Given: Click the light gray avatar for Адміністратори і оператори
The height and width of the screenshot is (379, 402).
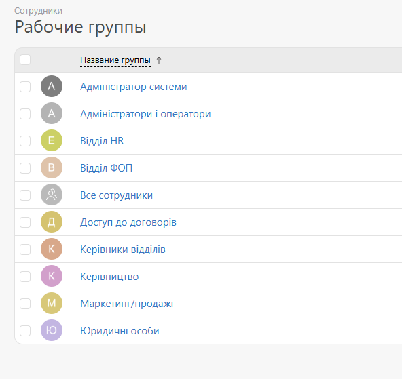Looking at the screenshot, I should coord(52,113).
